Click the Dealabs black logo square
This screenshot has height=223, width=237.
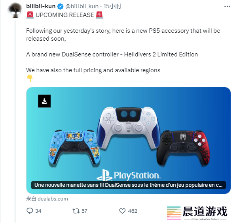pos(44,101)
